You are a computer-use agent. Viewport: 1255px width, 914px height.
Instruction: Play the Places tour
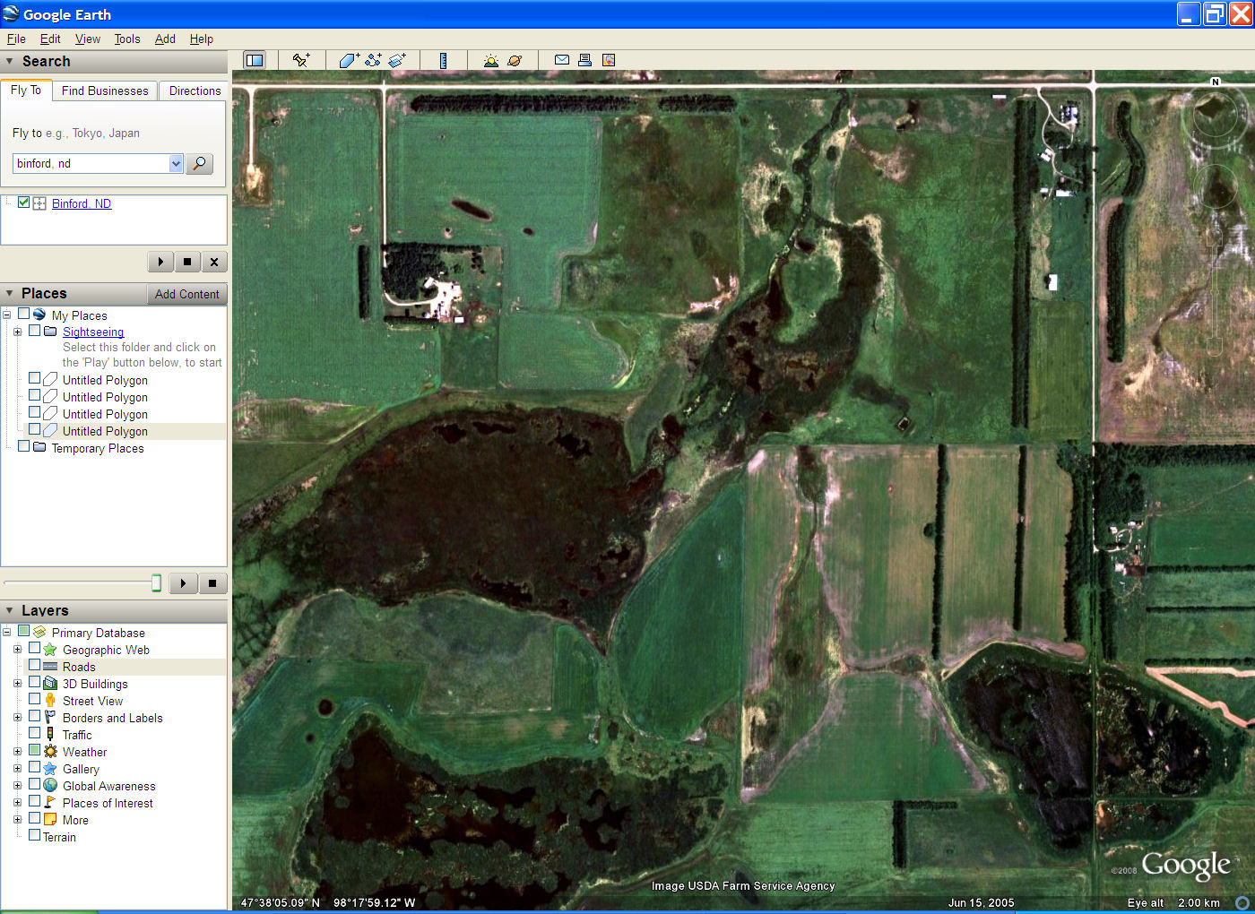coord(183,583)
